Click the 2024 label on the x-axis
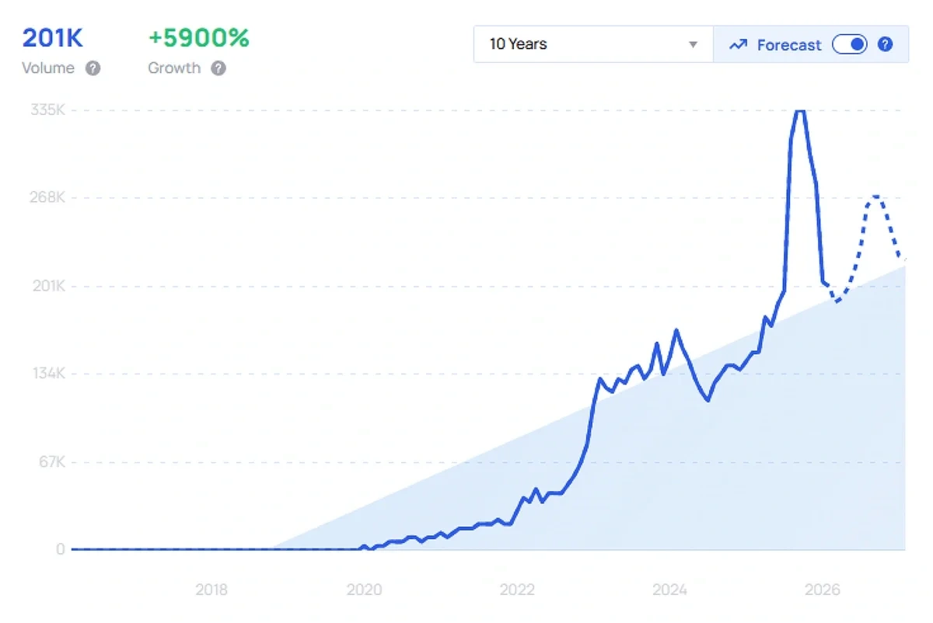Screen dimensions: 933x623 pos(670,590)
